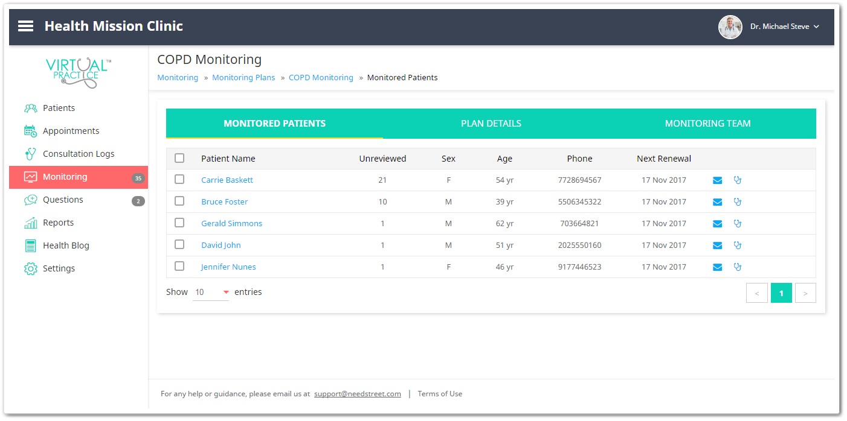Check the box for Bruce Foster
Viewport: 847px width, 421px height.
(x=179, y=201)
